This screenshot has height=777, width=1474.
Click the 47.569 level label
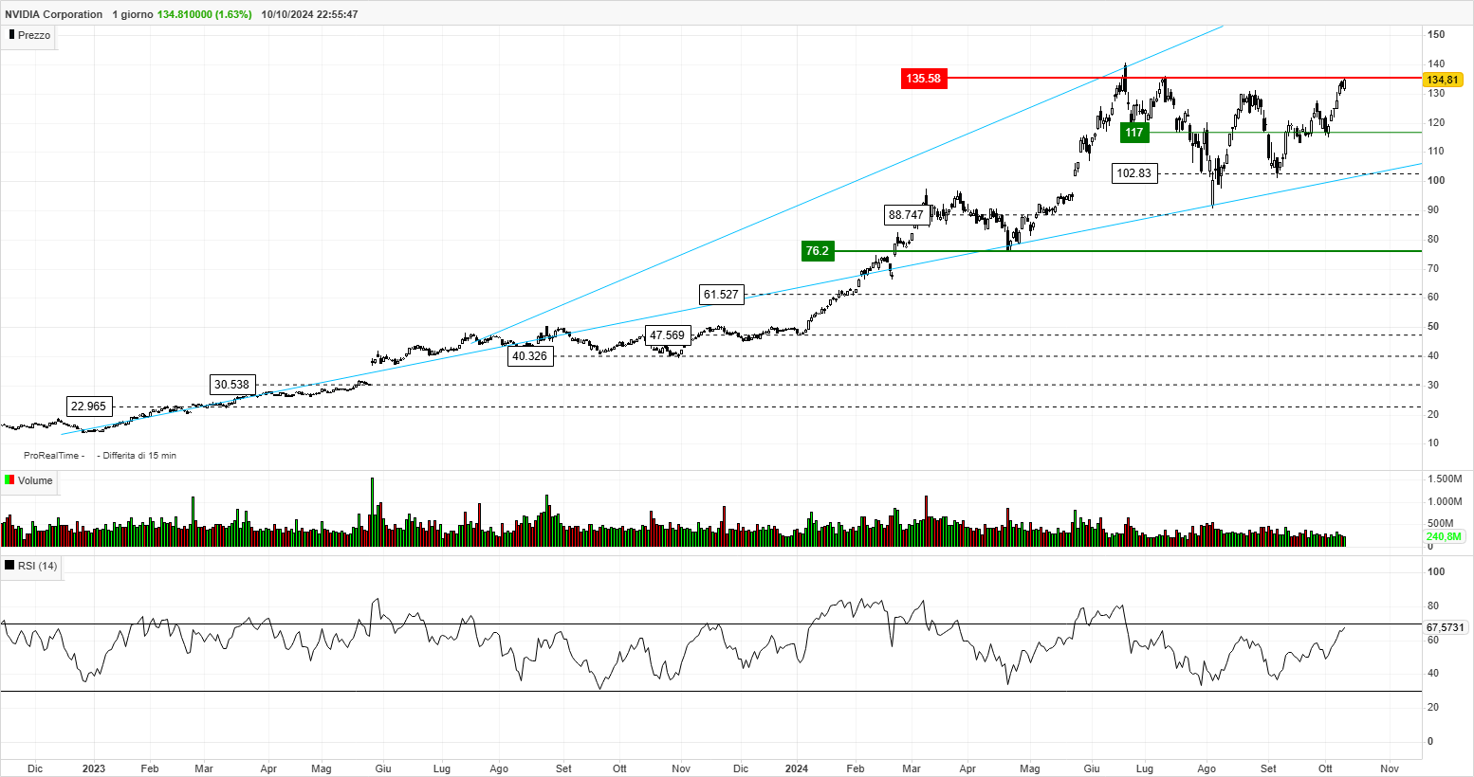point(667,335)
